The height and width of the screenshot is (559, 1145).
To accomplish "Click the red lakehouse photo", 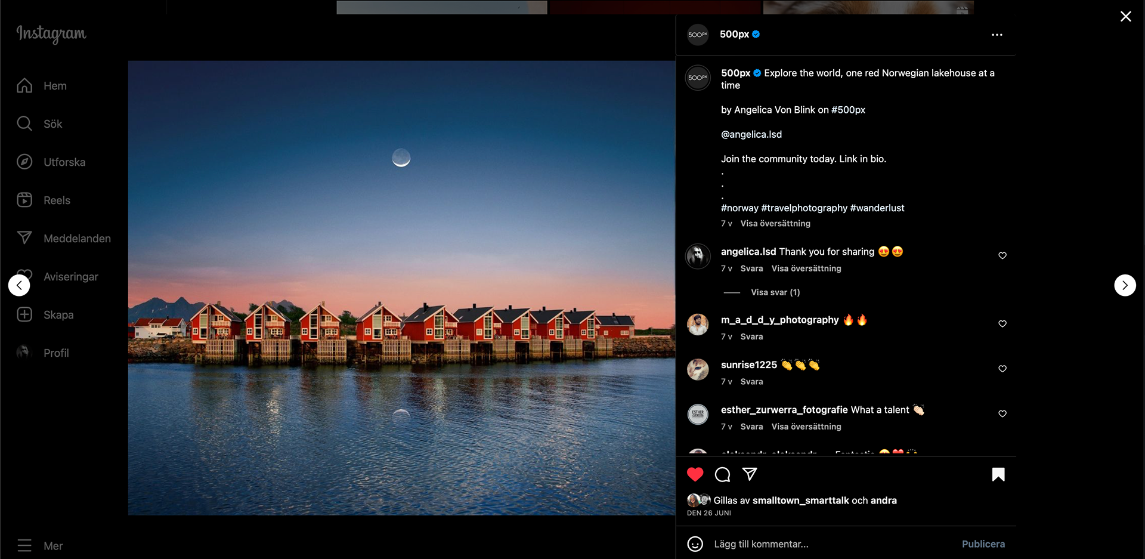I will [x=401, y=288].
